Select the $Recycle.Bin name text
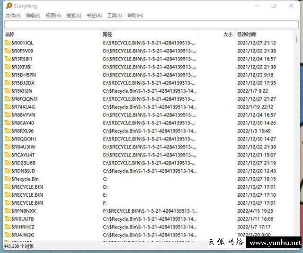The image size is (303, 253). click(25, 179)
